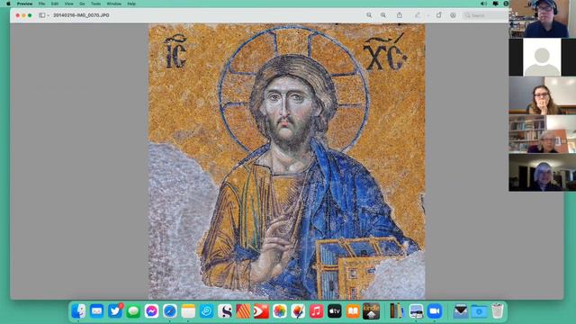Open Messenger from the Dock
The width and height of the screenshot is (576, 324).
[151, 311]
